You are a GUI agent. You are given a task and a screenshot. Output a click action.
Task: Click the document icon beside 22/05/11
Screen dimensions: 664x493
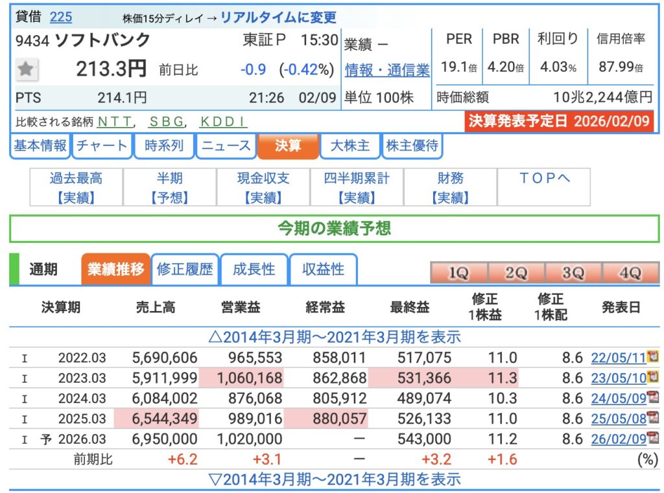[x=653, y=357]
